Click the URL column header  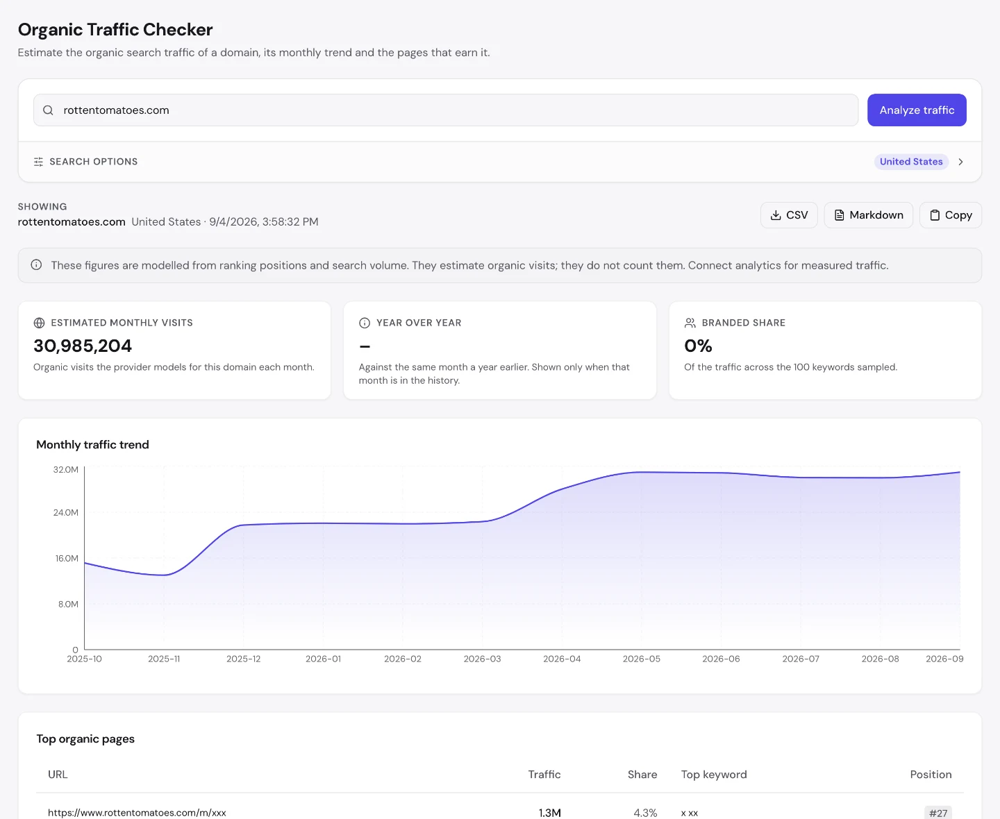pyautogui.click(x=58, y=775)
